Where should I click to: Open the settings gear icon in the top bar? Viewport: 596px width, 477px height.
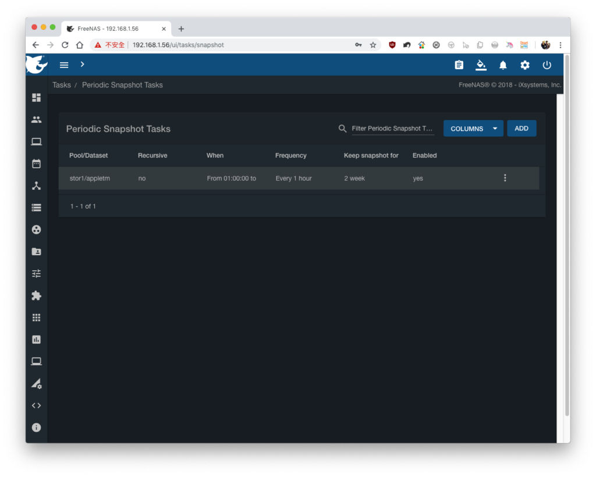click(525, 65)
